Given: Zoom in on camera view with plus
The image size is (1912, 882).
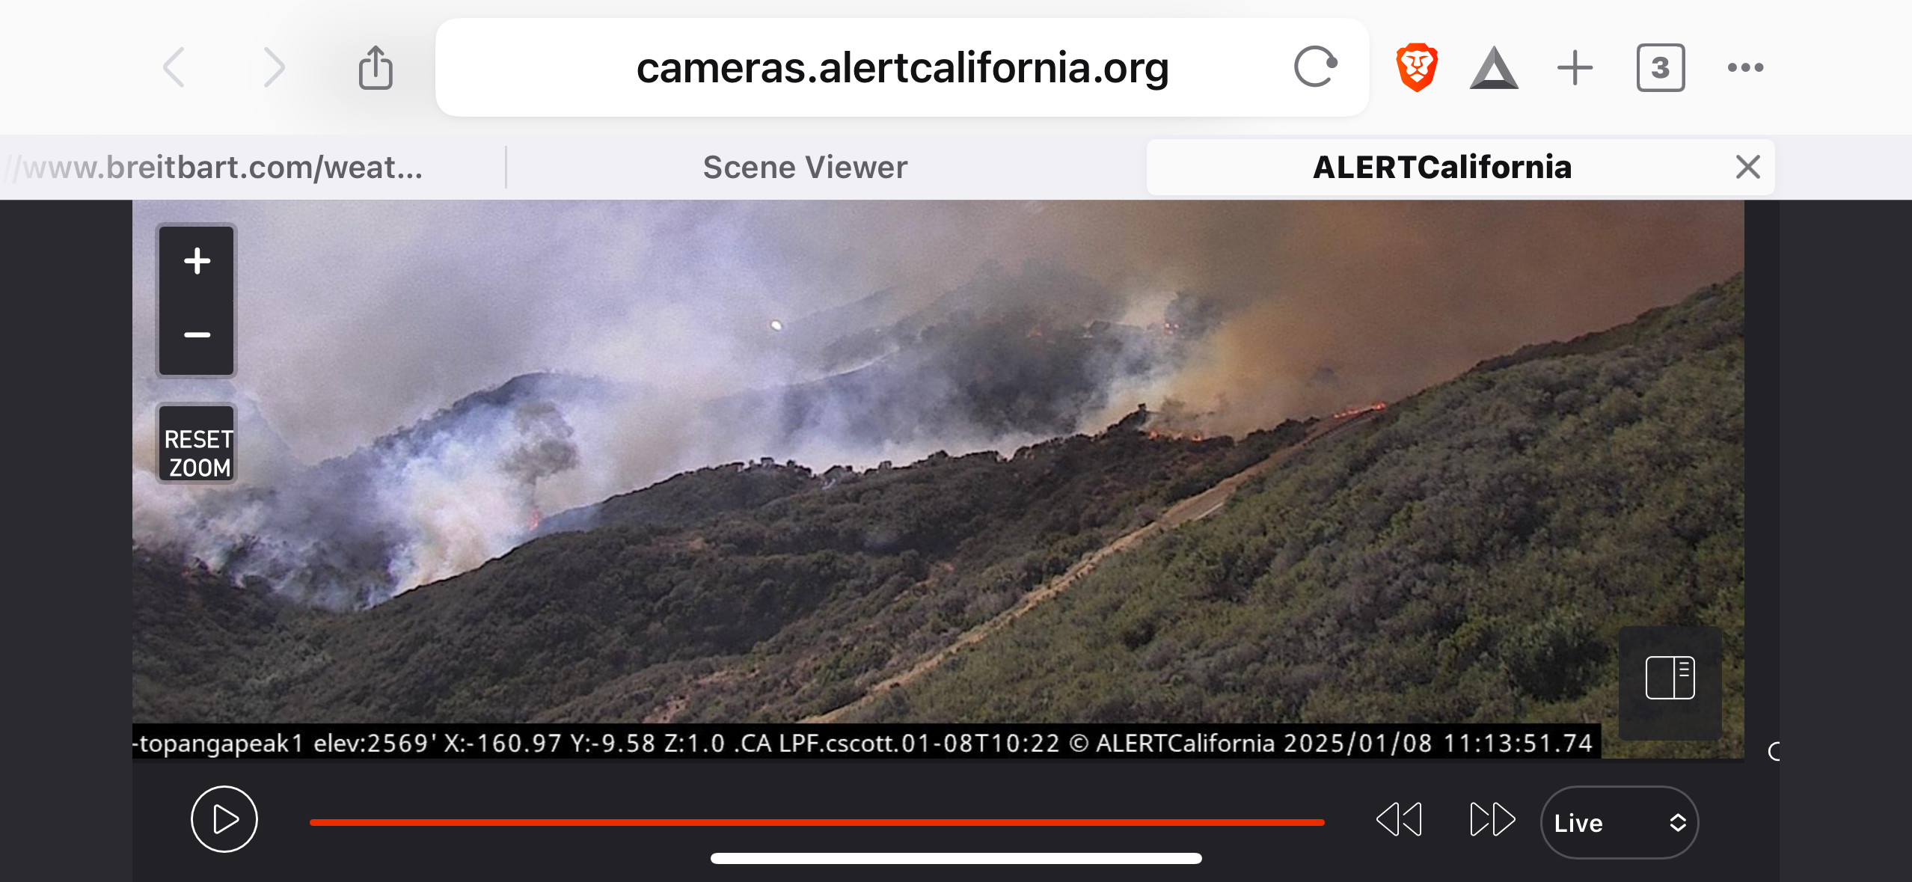Looking at the screenshot, I should [197, 262].
